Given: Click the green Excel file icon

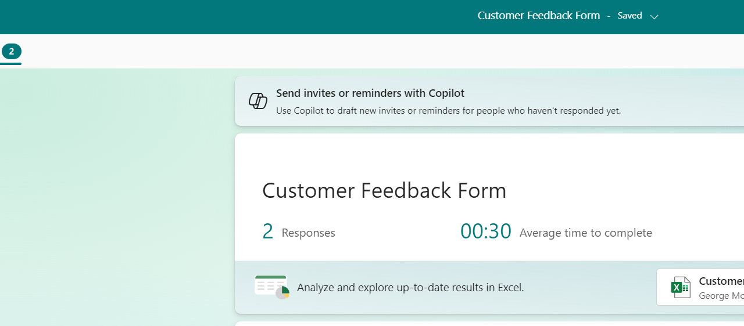Looking at the screenshot, I should (681, 287).
